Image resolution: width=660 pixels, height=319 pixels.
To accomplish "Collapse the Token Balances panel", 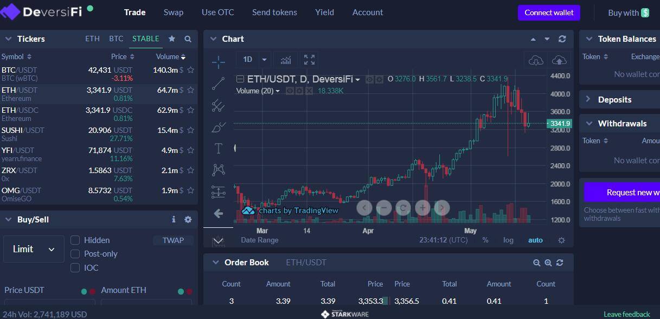I will tap(588, 39).
